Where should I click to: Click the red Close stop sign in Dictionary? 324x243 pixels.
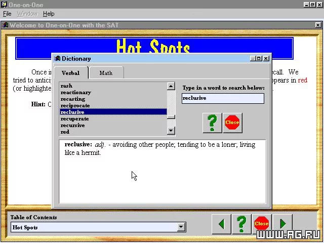coord(232,123)
